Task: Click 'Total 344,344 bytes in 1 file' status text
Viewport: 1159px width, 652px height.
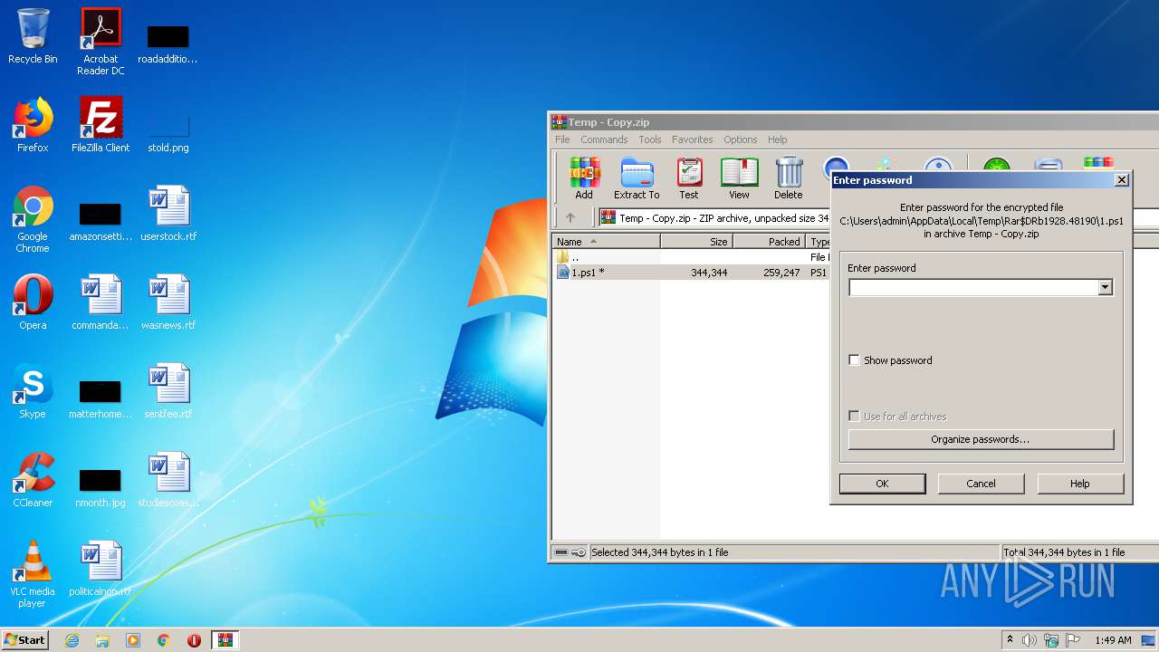Action: coord(1064,552)
